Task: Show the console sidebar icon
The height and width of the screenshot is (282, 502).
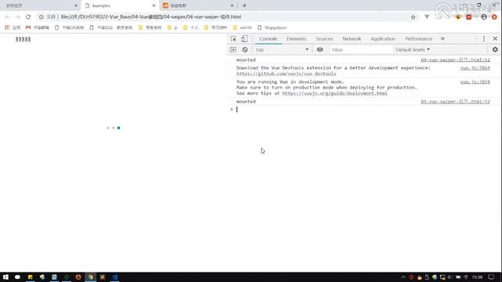Action: click(233, 49)
